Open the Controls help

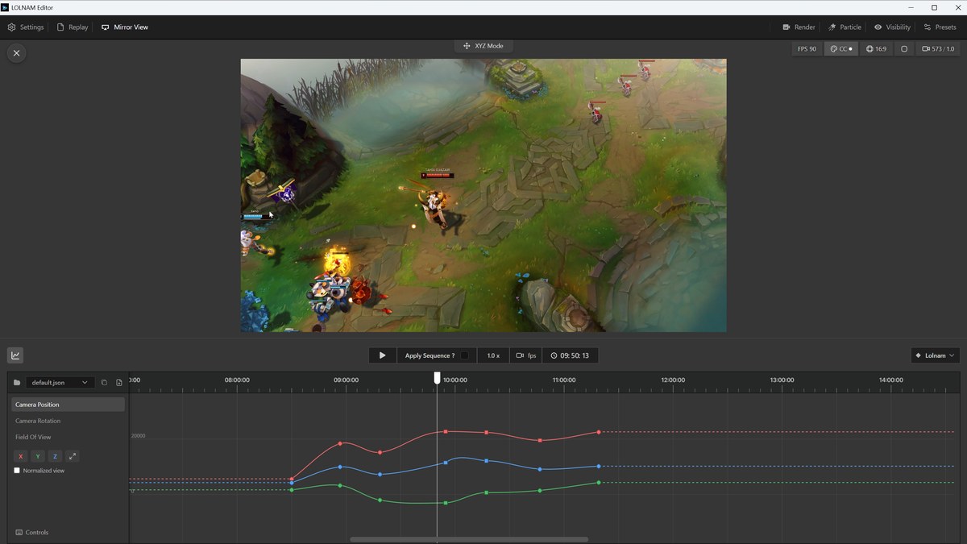click(x=32, y=533)
